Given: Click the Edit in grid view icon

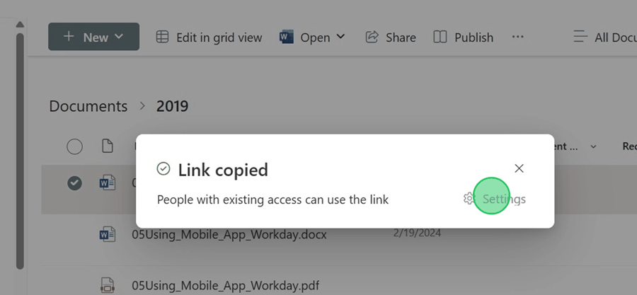Looking at the screenshot, I should pyautogui.click(x=163, y=37).
